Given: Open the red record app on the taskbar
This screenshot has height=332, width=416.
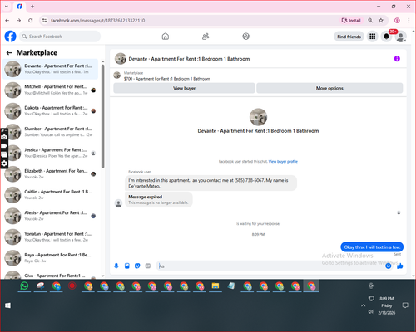Looking at the screenshot, I should click(72, 286).
